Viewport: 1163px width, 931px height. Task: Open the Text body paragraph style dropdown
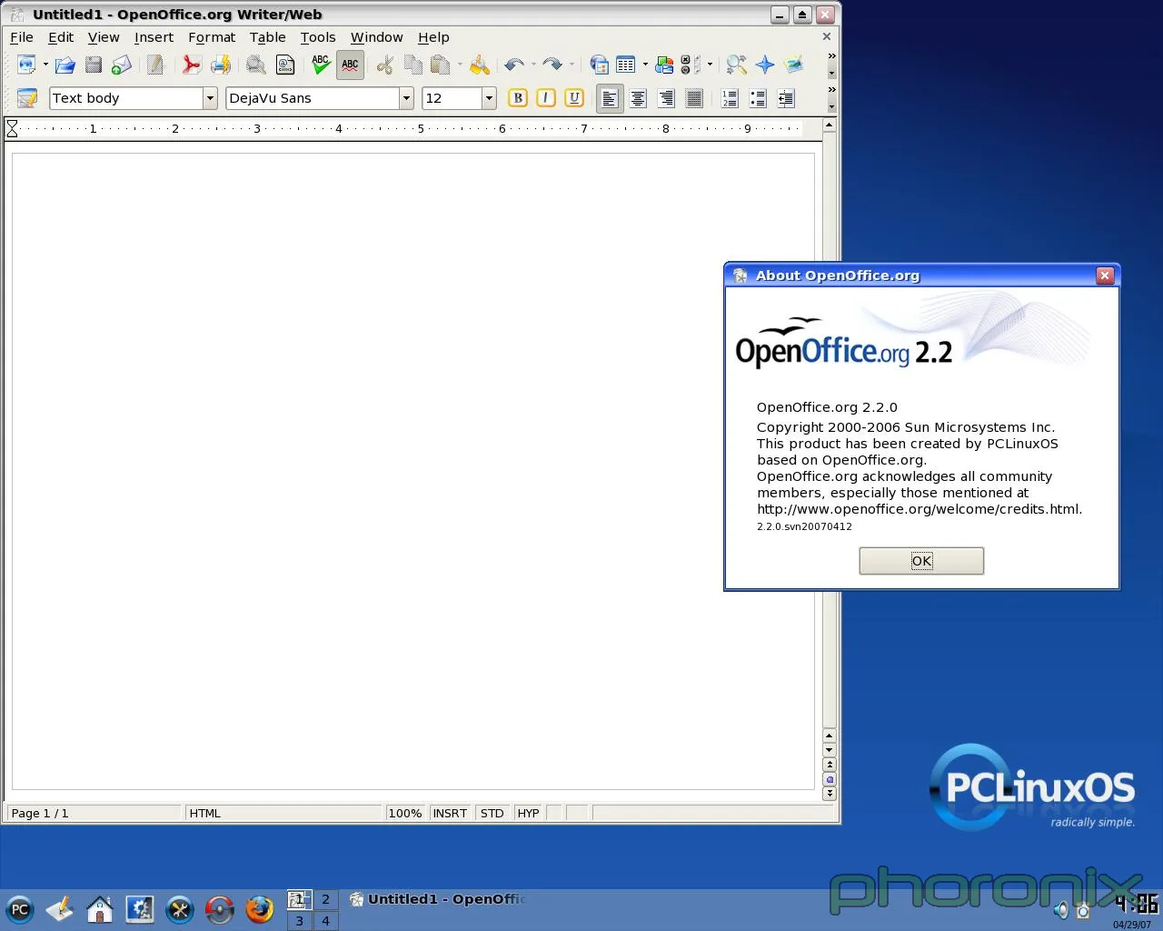(x=210, y=98)
